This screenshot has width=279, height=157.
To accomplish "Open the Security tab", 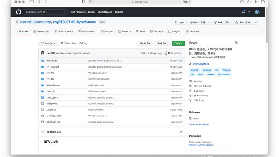I will click(x=156, y=31).
